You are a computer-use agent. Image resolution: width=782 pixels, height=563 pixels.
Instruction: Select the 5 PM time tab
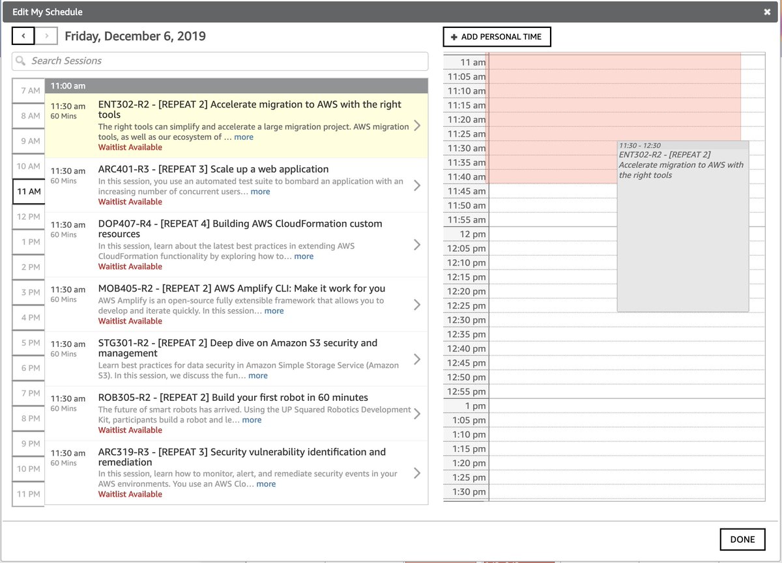29,342
